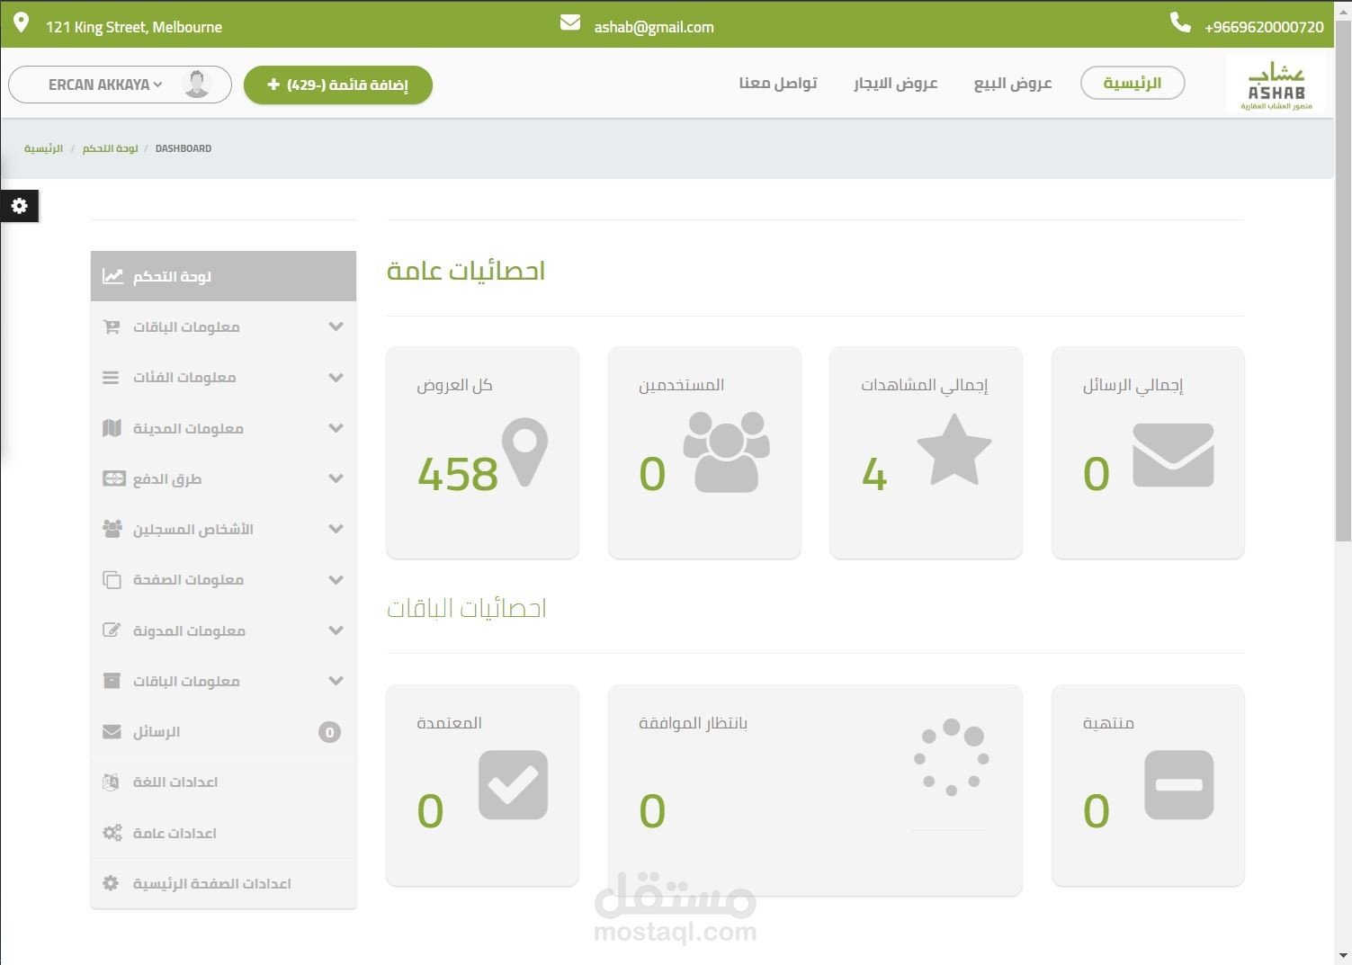Click the map icon next to معلومات المدينة

[113, 428]
